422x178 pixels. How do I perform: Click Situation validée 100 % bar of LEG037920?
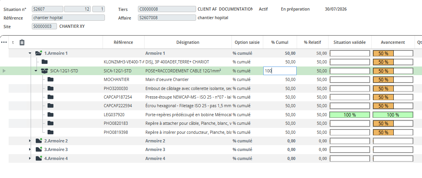tap(350, 115)
